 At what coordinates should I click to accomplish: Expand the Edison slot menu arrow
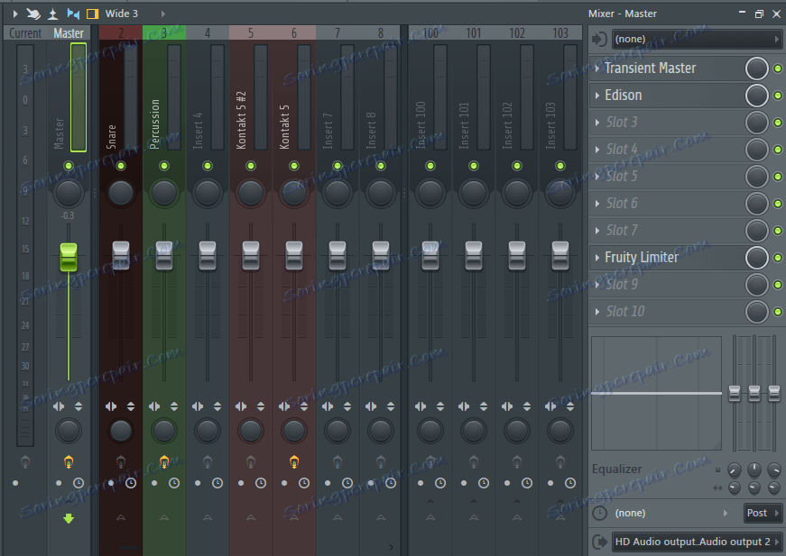point(597,96)
